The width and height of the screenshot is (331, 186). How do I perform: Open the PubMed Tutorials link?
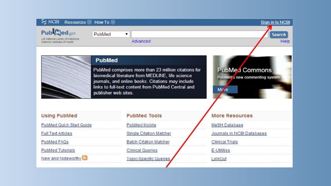(58, 150)
